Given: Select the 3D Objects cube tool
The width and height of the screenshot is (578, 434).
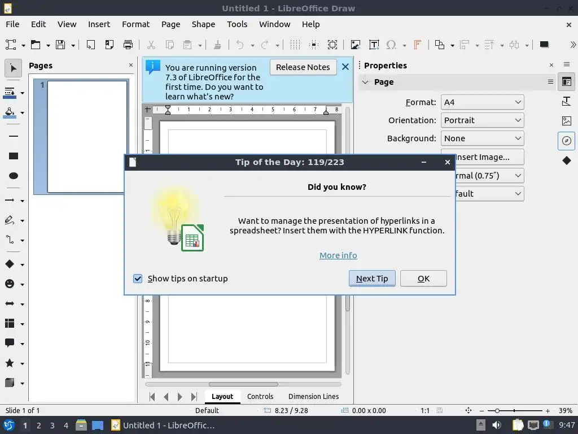Looking at the screenshot, I should click(10, 383).
